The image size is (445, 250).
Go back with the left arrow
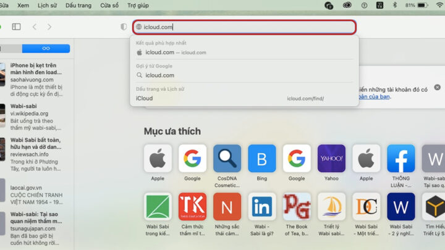coord(35,27)
